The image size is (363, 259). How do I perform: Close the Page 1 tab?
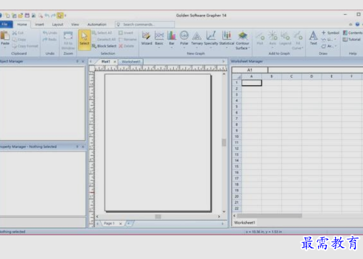point(120,224)
